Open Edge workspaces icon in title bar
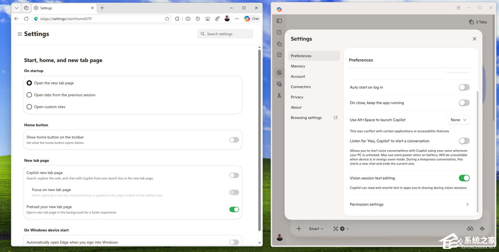The height and width of the screenshot is (252, 499). click(26, 8)
